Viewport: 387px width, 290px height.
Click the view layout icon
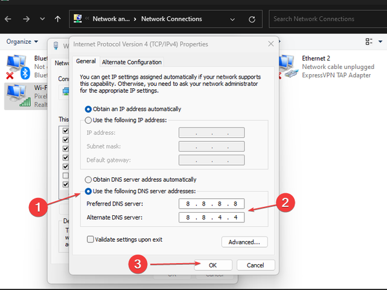(x=369, y=41)
